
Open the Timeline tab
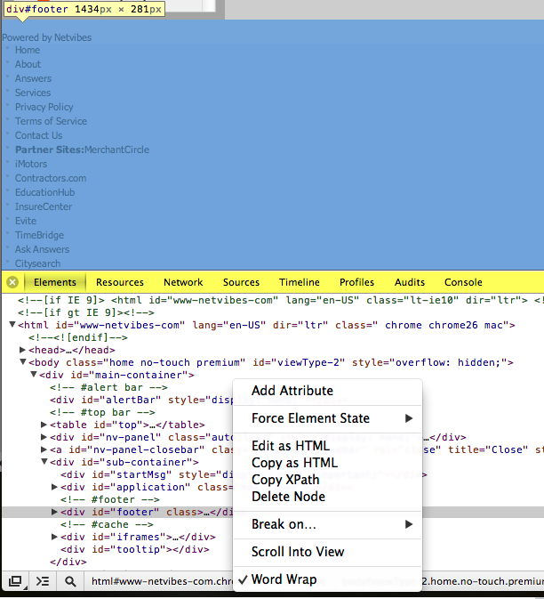click(x=299, y=282)
